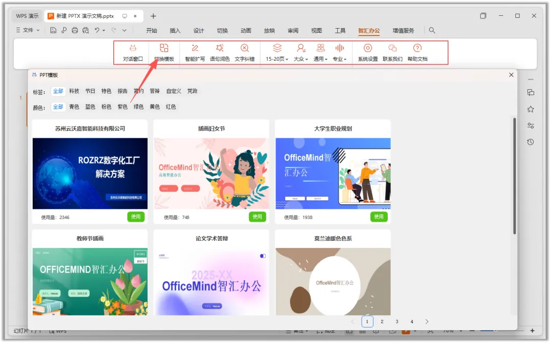Select the 全部 tag filter
This screenshot has height=343, width=551.
point(58,91)
